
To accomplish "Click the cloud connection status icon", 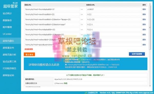I will click(x=86, y=93).
